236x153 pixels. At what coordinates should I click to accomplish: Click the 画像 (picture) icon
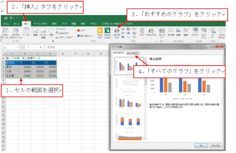(x=35, y=32)
